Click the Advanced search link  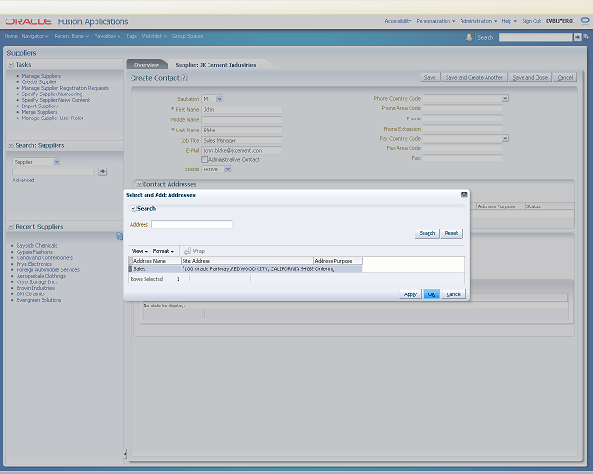pos(23,181)
